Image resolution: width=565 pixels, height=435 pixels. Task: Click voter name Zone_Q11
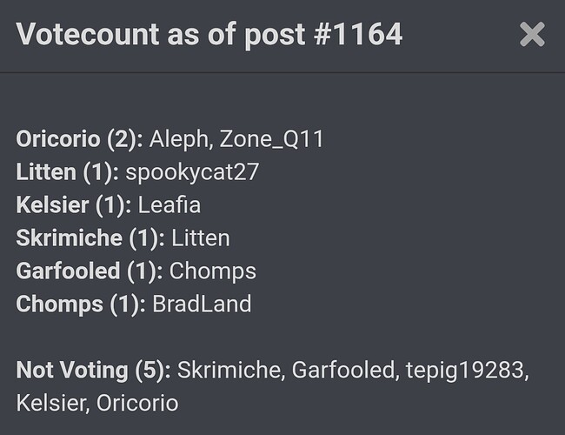272,140
